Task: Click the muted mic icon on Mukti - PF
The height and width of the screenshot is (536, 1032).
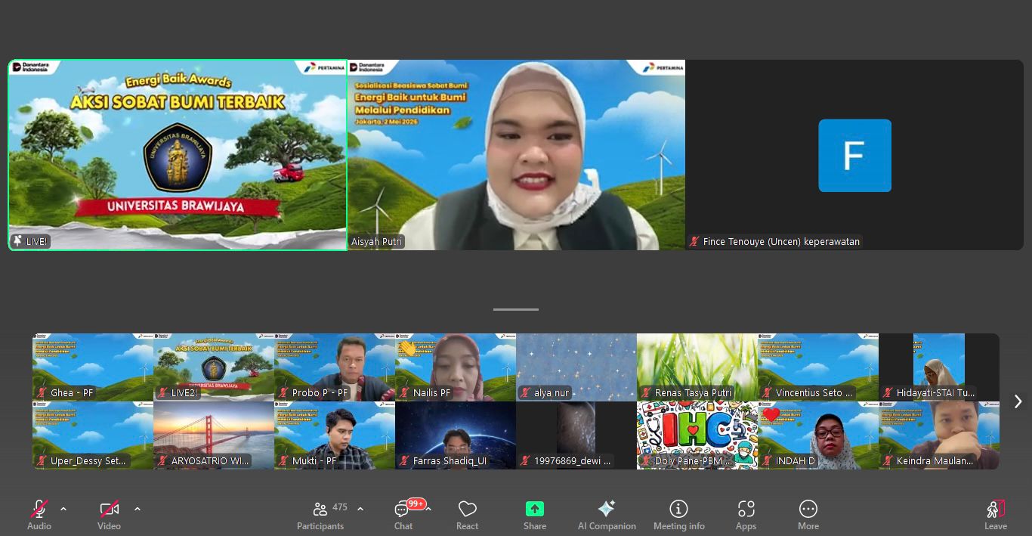Action: pos(284,461)
